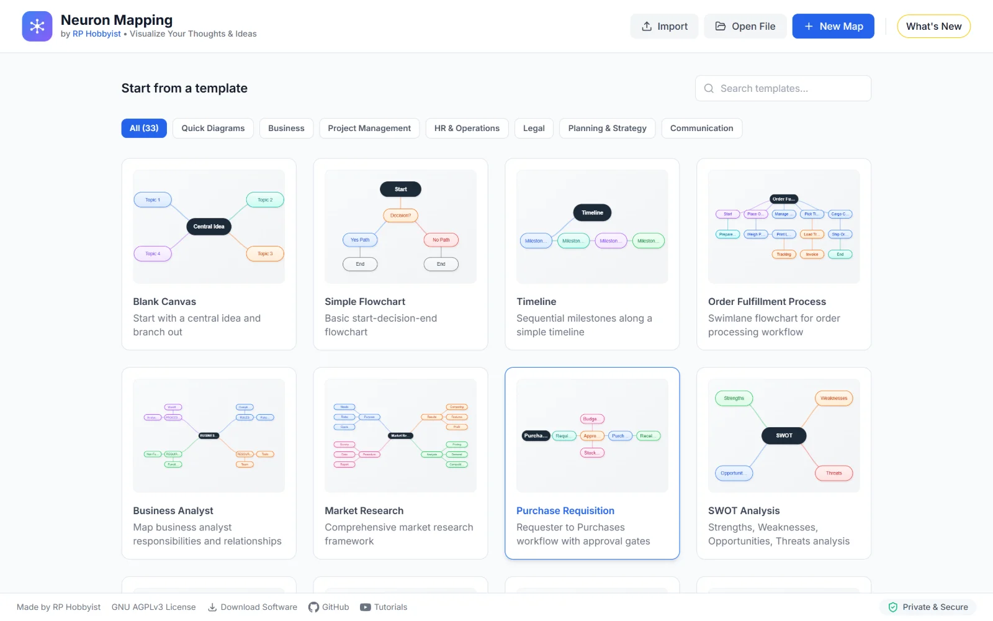
Task: Show Business category templates
Action: click(286, 128)
